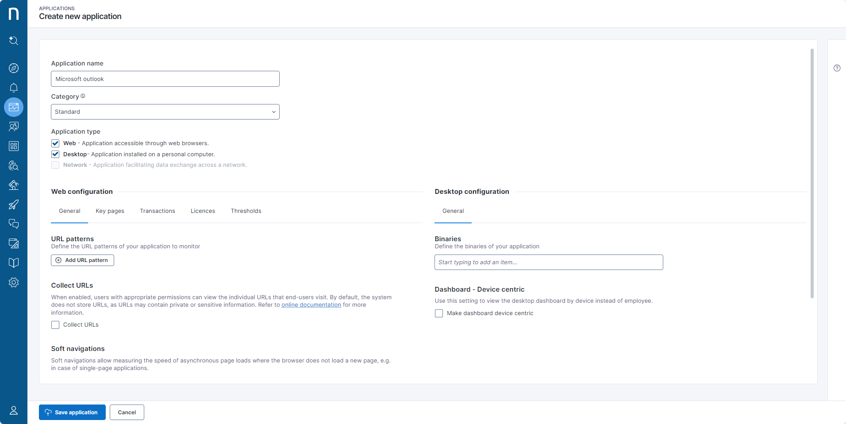The width and height of the screenshot is (846, 424).
Task: Click the help question mark icon
Action: click(837, 68)
